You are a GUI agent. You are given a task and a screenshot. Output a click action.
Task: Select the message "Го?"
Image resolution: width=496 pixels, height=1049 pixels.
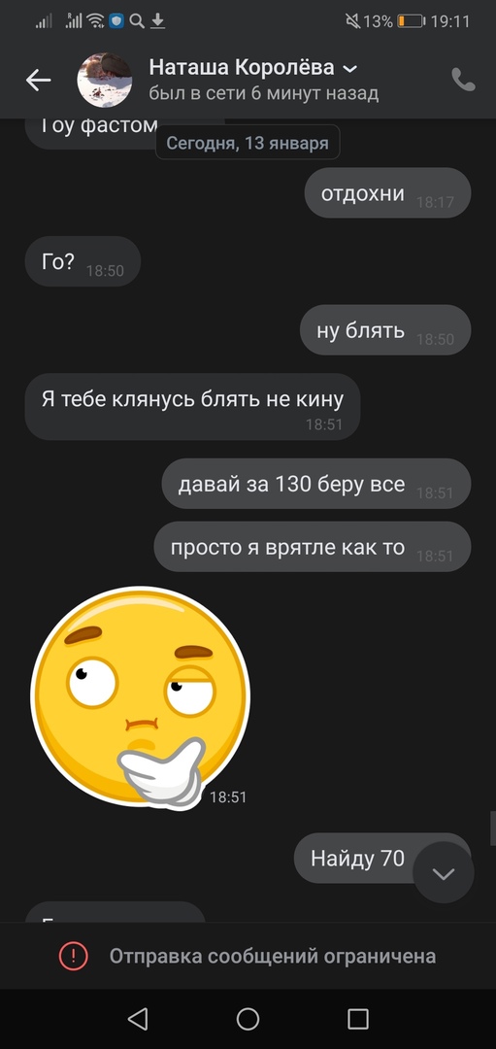[x=83, y=261]
